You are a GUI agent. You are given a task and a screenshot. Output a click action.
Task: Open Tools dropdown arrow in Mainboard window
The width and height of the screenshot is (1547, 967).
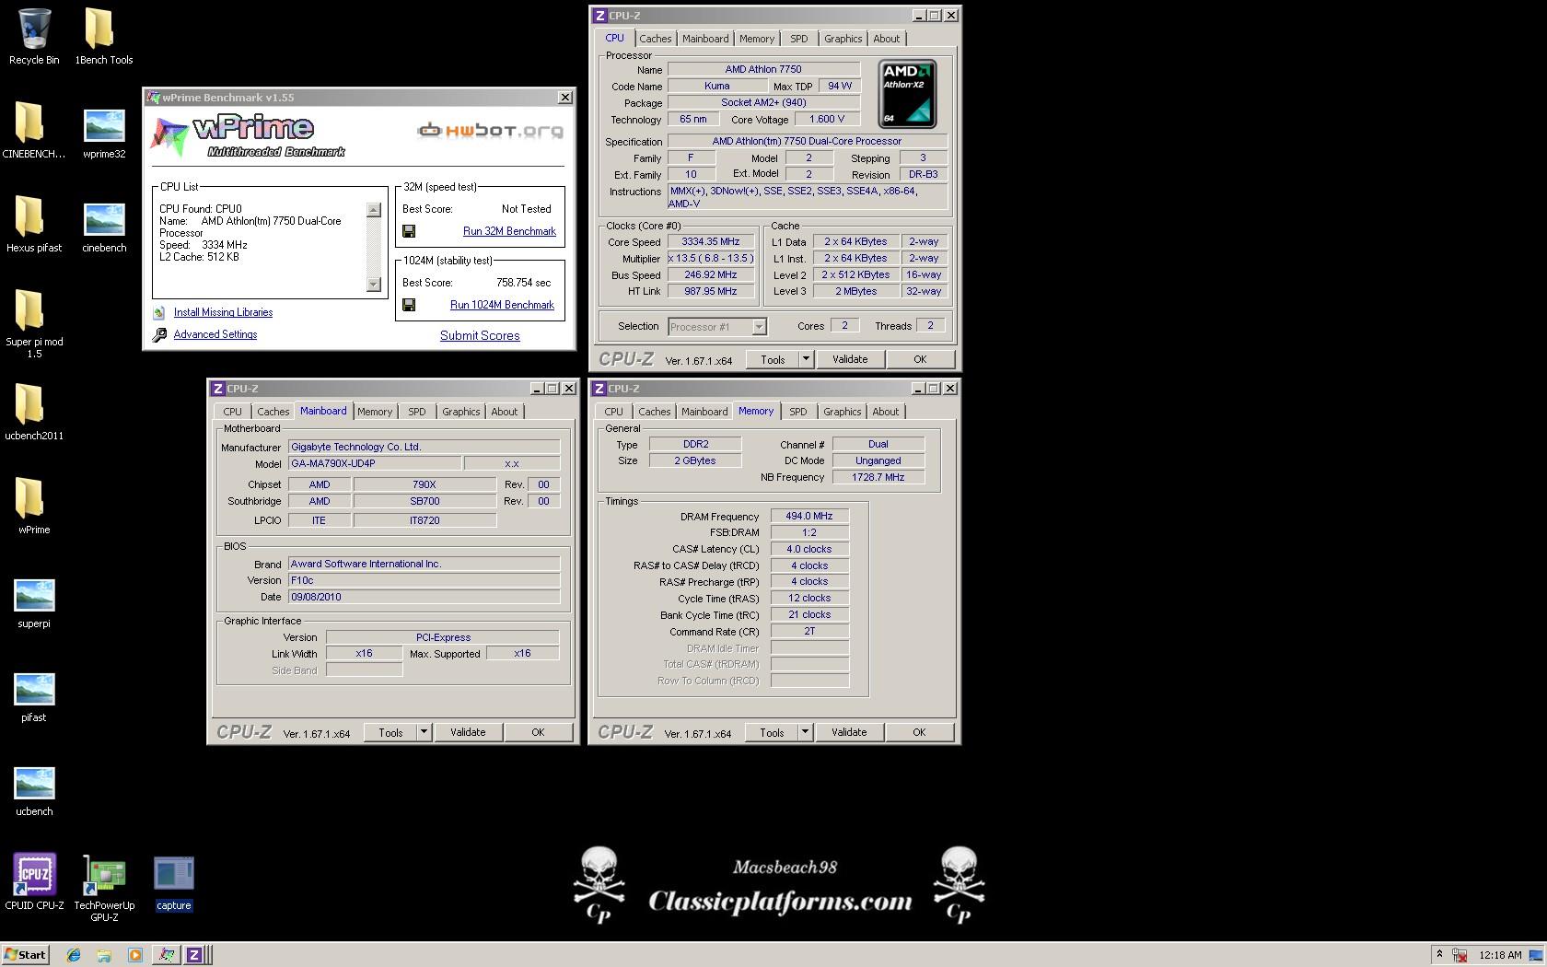[425, 732]
